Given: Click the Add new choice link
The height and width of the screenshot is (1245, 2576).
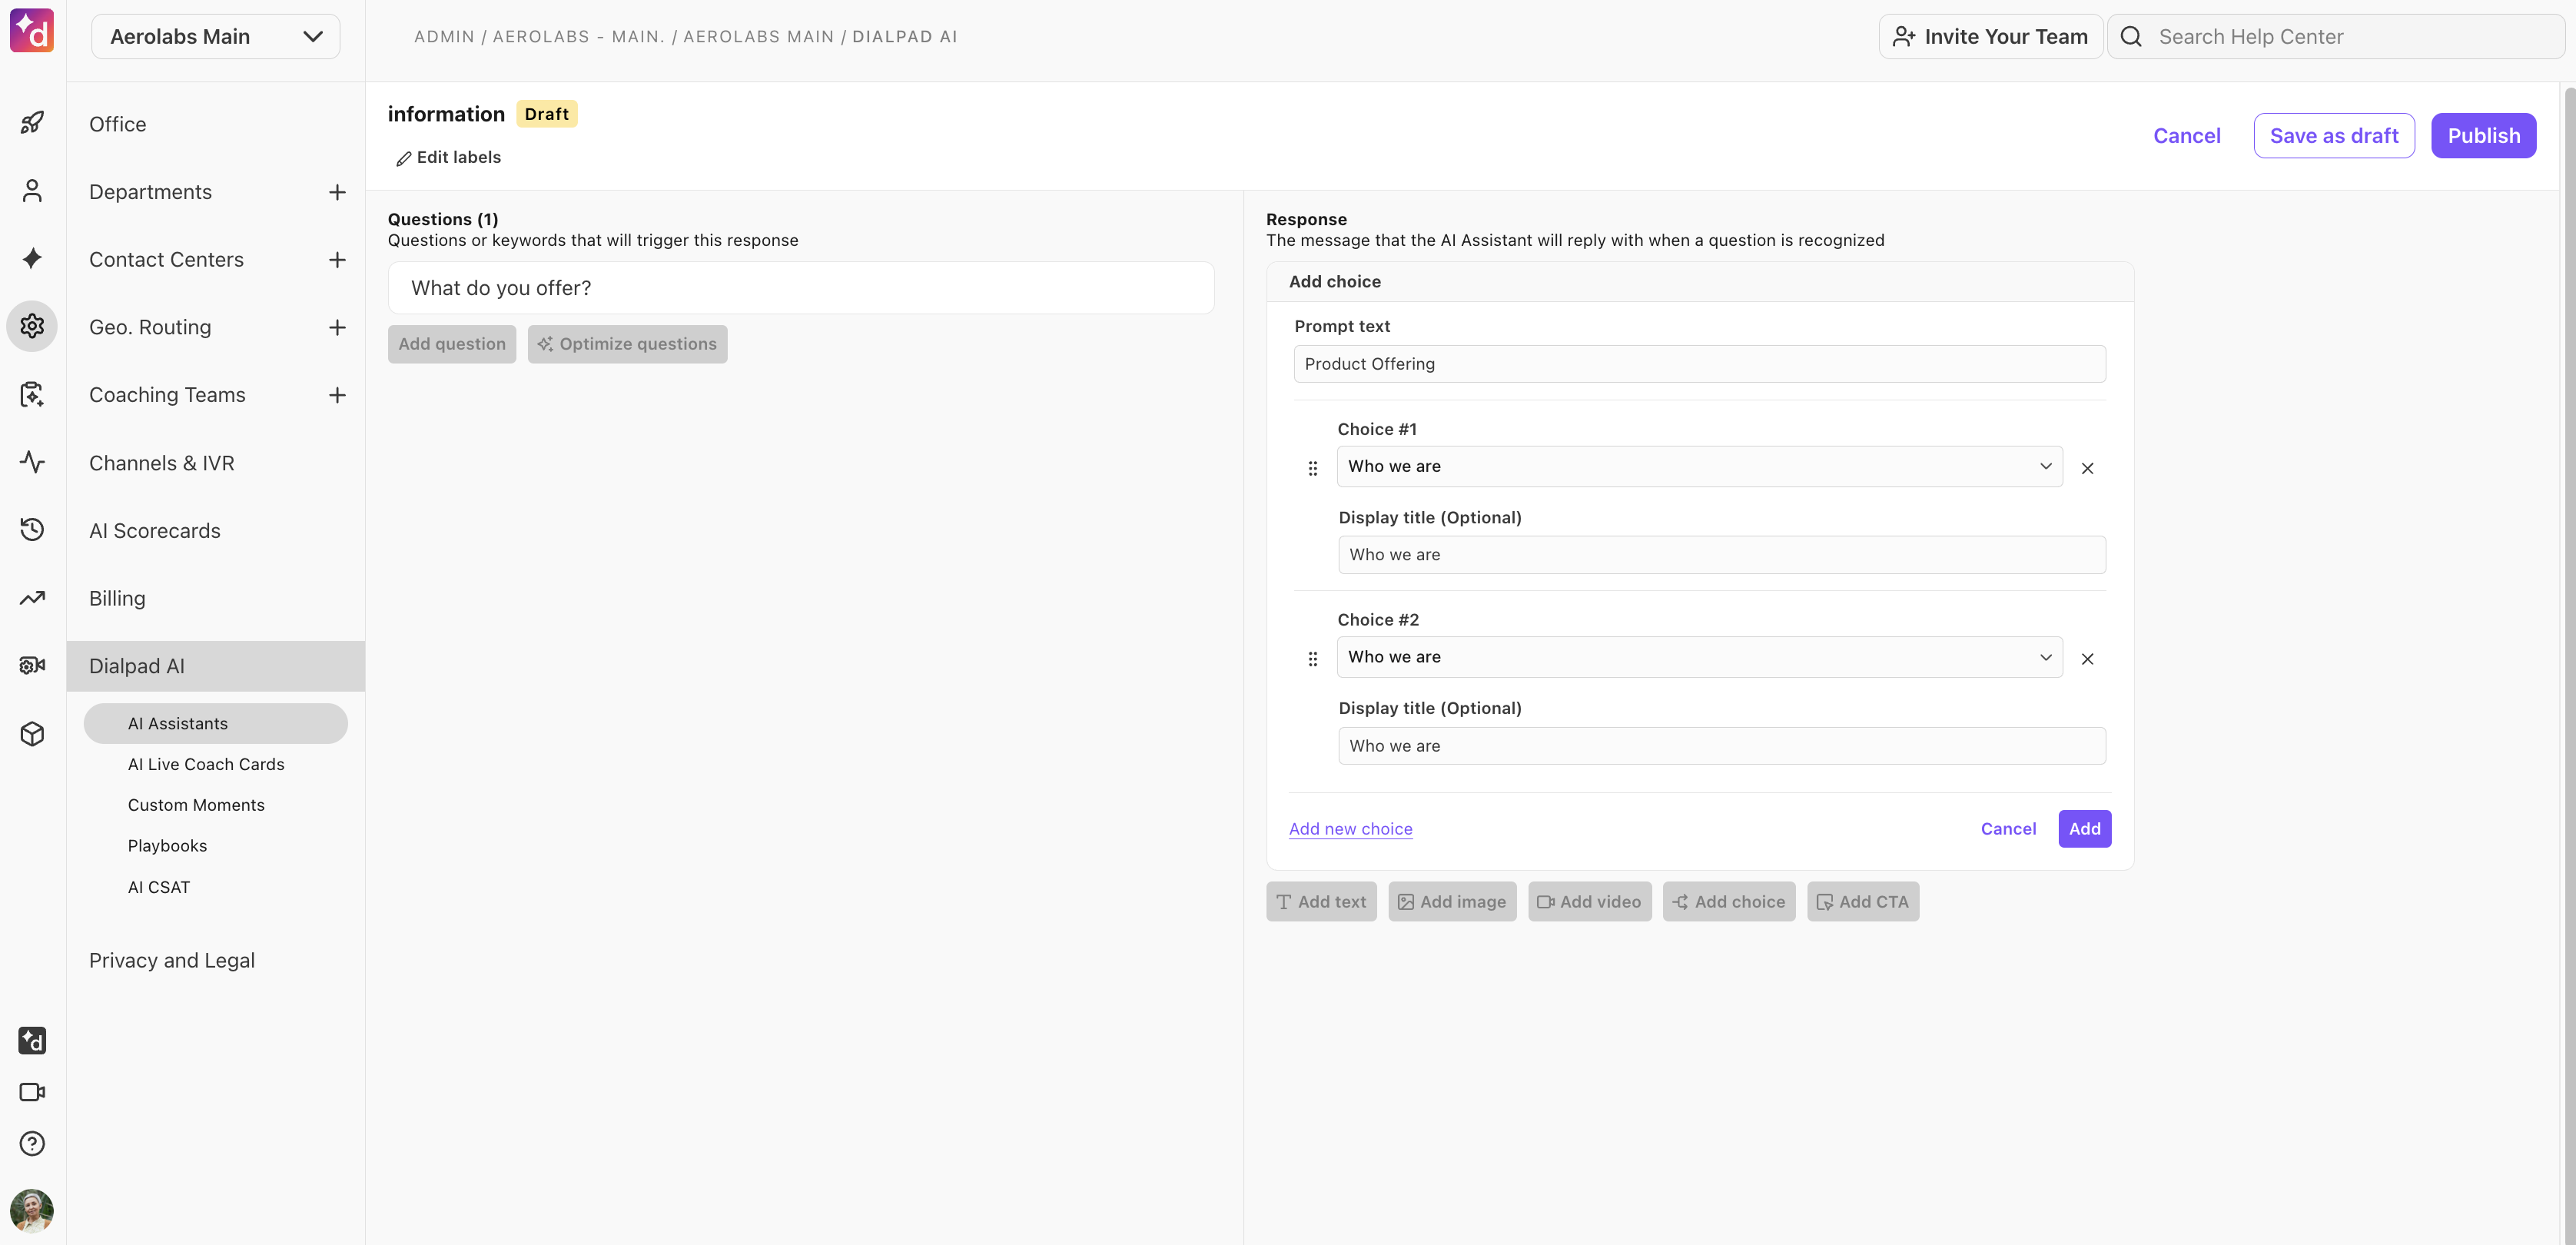Looking at the screenshot, I should [1350, 829].
